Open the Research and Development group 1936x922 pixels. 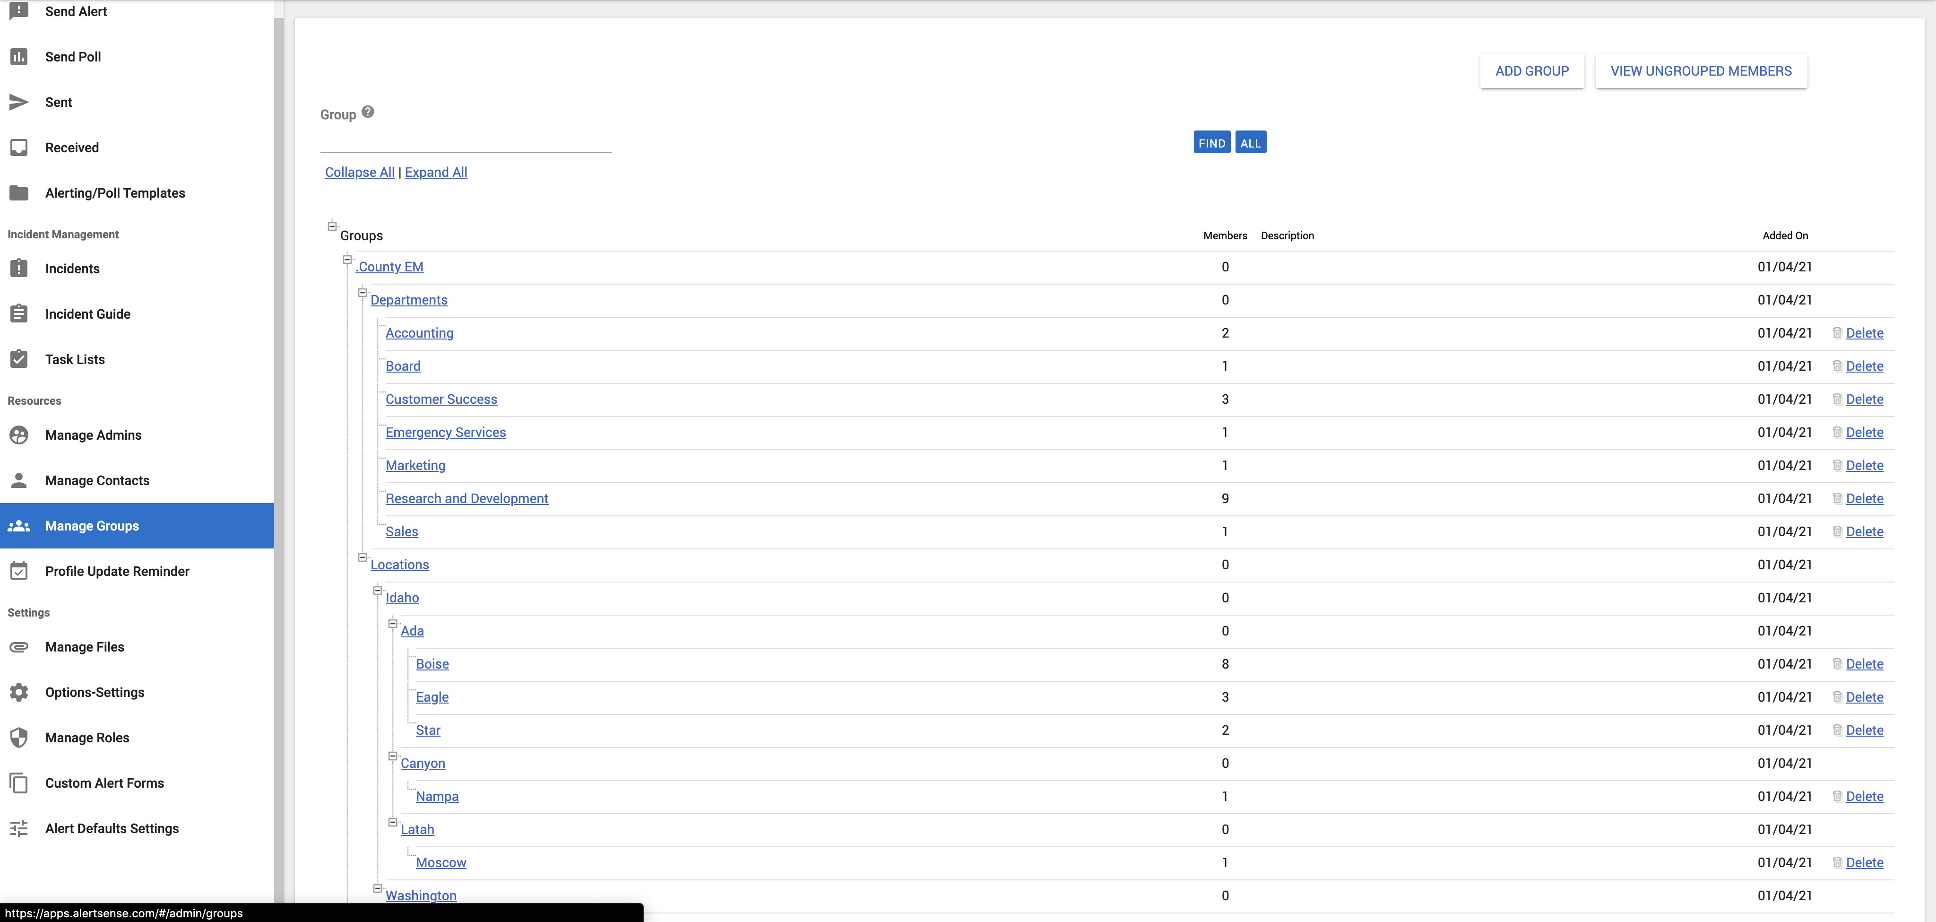pos(467,498)
